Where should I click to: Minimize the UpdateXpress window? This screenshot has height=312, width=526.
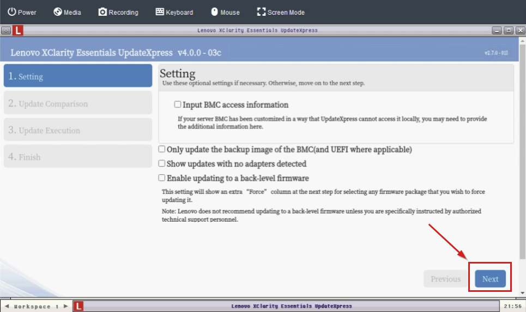pyautogui.click(x=497, y=30)
